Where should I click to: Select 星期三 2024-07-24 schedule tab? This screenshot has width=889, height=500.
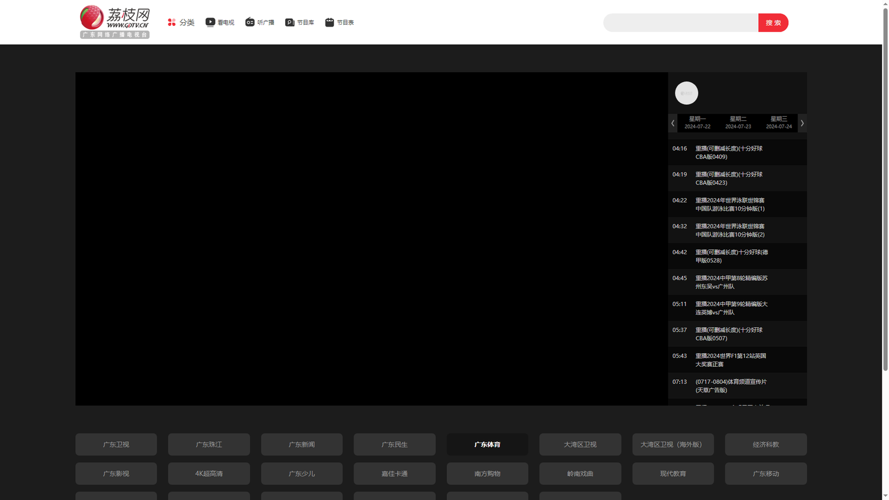click(779, 122)
